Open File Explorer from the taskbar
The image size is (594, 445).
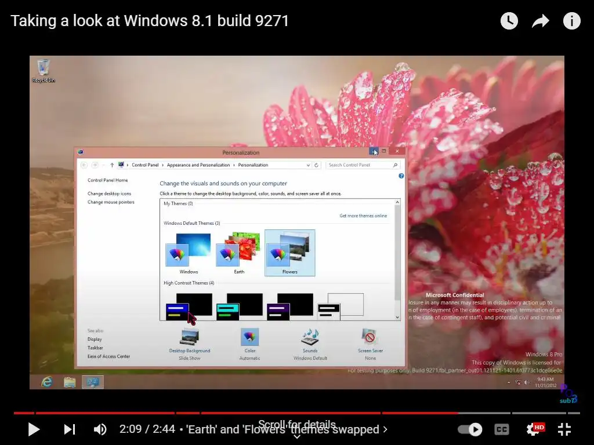coord(70,382)
